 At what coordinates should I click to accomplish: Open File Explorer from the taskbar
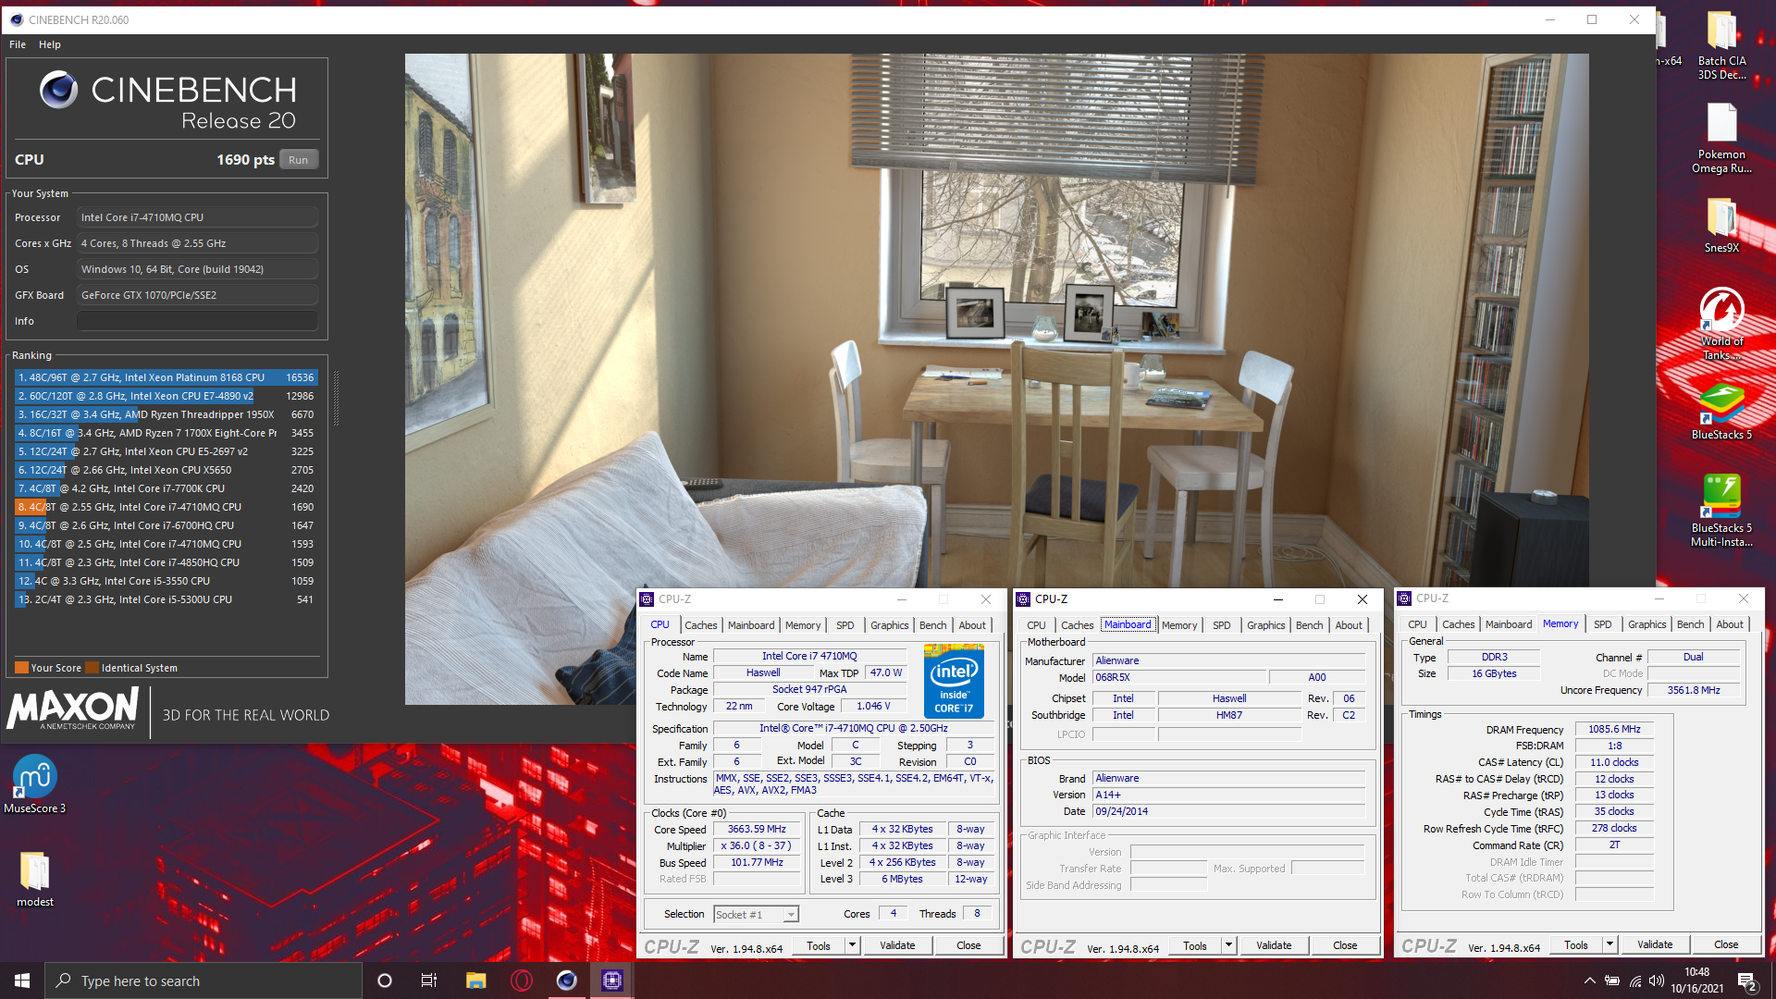tap(475, 980)
